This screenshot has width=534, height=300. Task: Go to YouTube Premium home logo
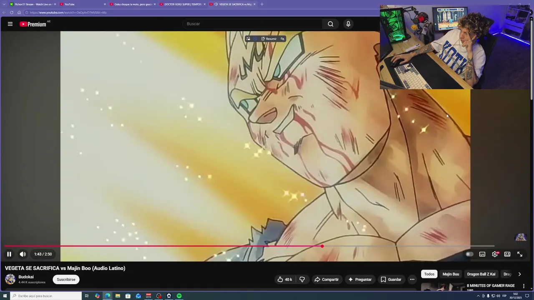(x=33, y=24)
